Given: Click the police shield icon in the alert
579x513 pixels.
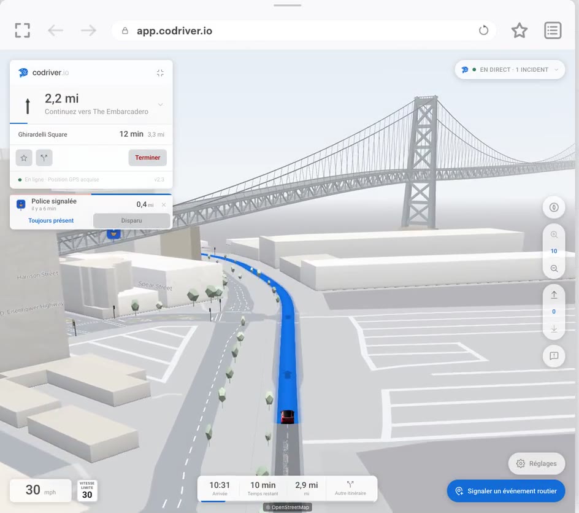Looking at the screenshot, I should (x=21, y=204).
